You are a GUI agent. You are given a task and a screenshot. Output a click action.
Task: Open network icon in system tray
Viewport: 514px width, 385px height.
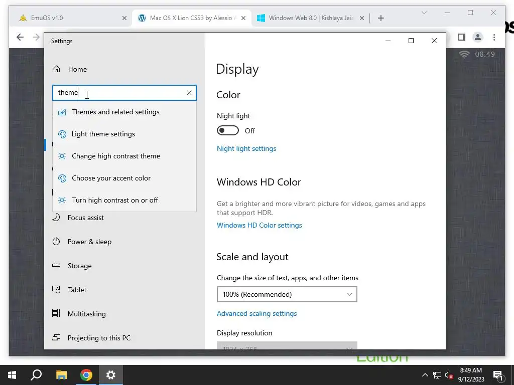(437, 375)
